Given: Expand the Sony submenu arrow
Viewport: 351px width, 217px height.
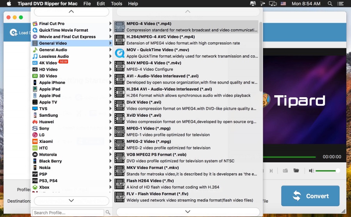Looking at the screenshot, I should (110, 128).
